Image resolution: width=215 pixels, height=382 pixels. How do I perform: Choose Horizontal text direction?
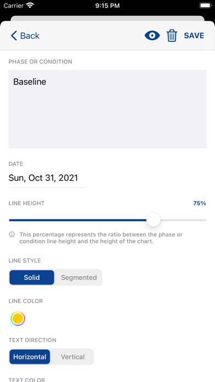[x=30, y=357]
